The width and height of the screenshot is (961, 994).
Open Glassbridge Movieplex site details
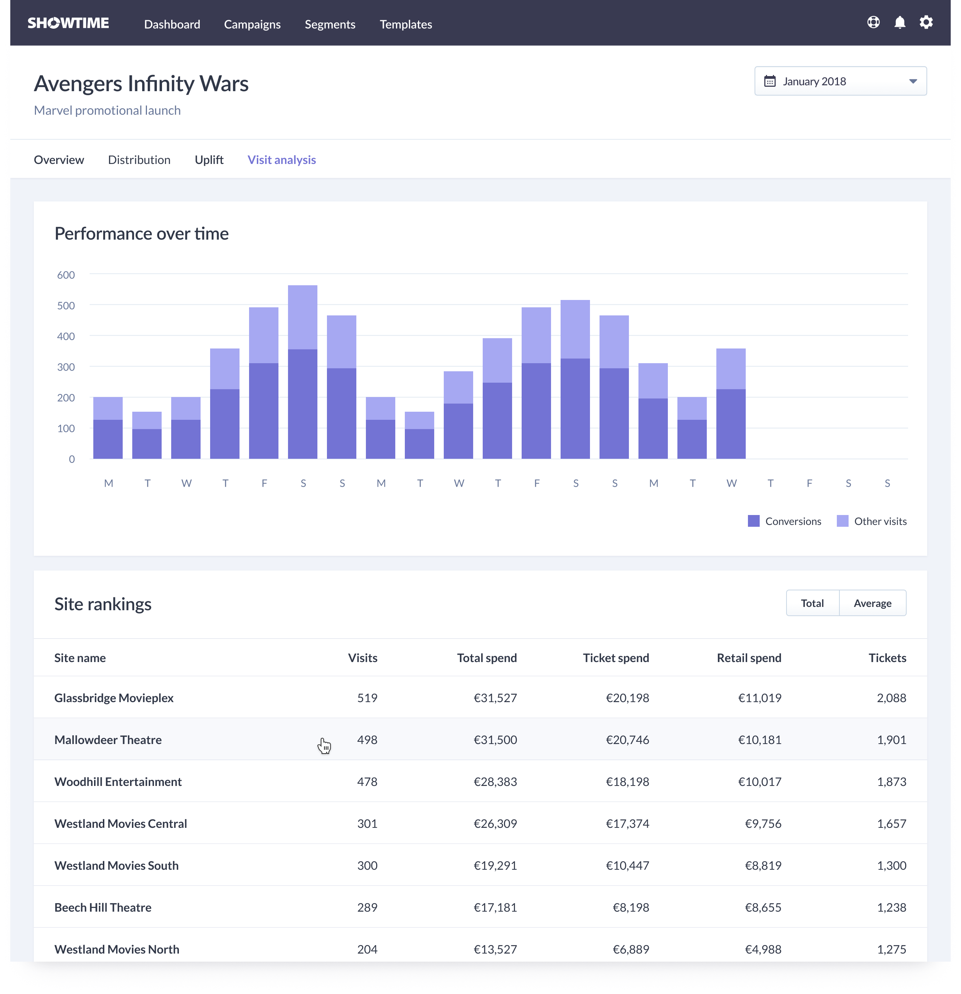tap(114, 697)
